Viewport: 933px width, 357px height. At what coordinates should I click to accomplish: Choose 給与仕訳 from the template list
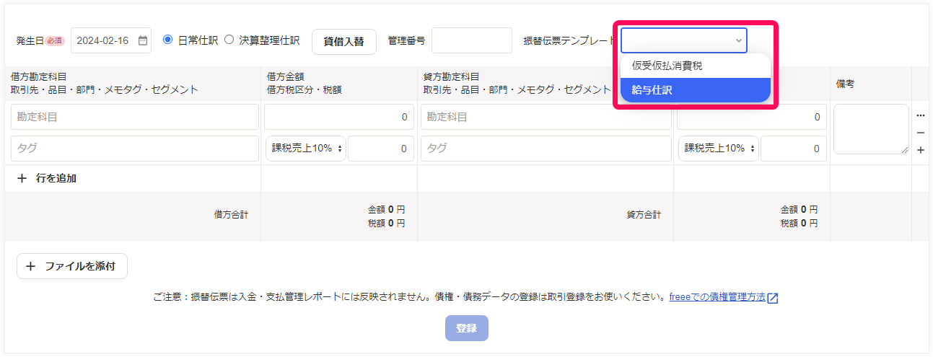tap(696, 90)
